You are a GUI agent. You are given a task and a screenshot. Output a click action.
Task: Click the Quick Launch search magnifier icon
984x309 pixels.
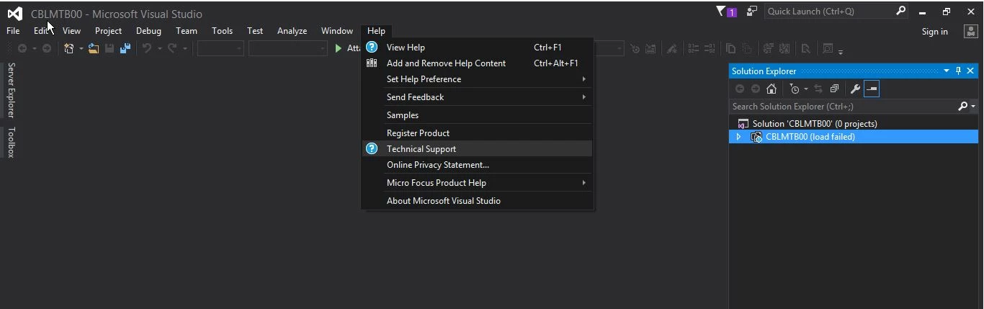coord(900,11)
